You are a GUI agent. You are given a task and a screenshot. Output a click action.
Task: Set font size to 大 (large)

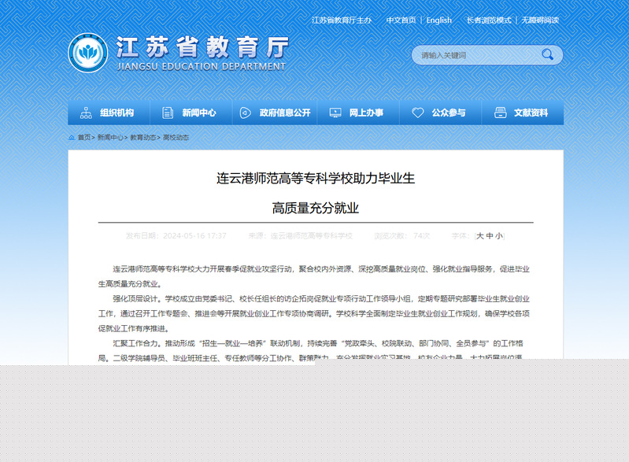click(x=479, y=235)
